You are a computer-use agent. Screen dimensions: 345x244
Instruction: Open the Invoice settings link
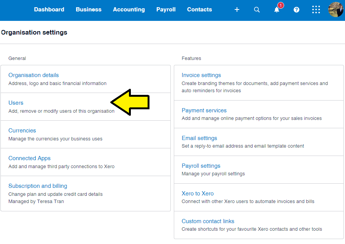(x=201, y=75)
